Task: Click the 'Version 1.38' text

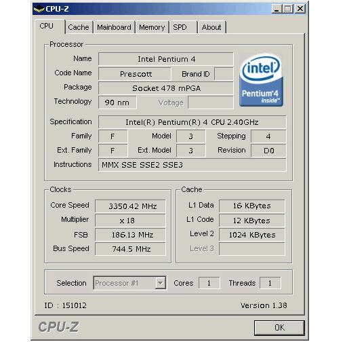Action: [264, 305]
